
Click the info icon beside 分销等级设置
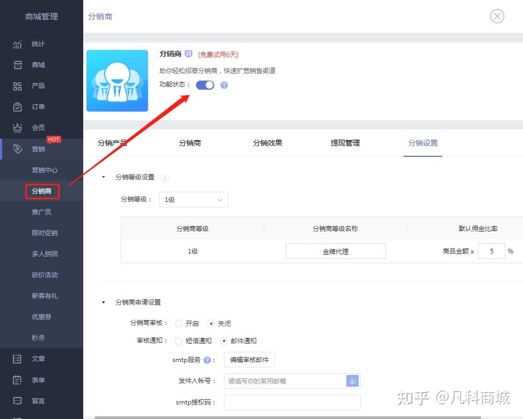coord(164,178)
